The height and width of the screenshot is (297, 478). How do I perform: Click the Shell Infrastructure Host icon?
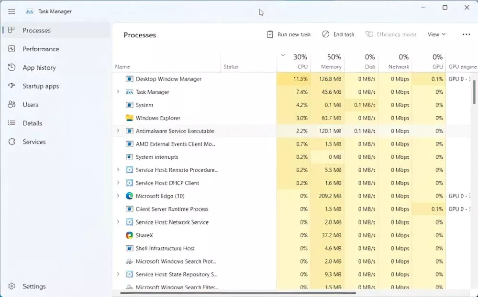pos(129,248)
